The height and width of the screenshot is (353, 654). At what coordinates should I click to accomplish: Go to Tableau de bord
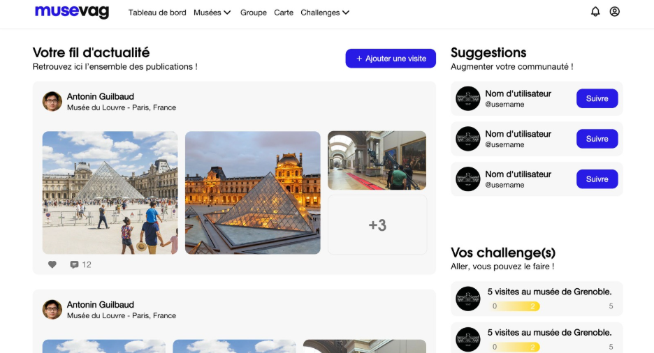[157, 13]
